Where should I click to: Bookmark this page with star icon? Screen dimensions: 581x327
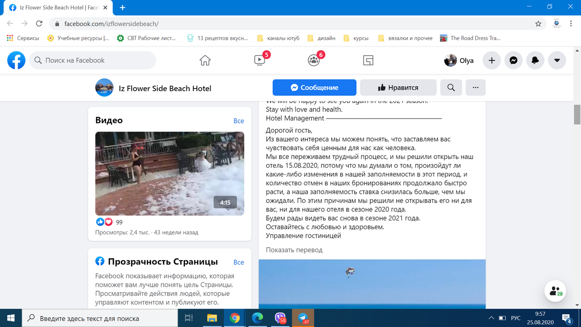[538, 23]
